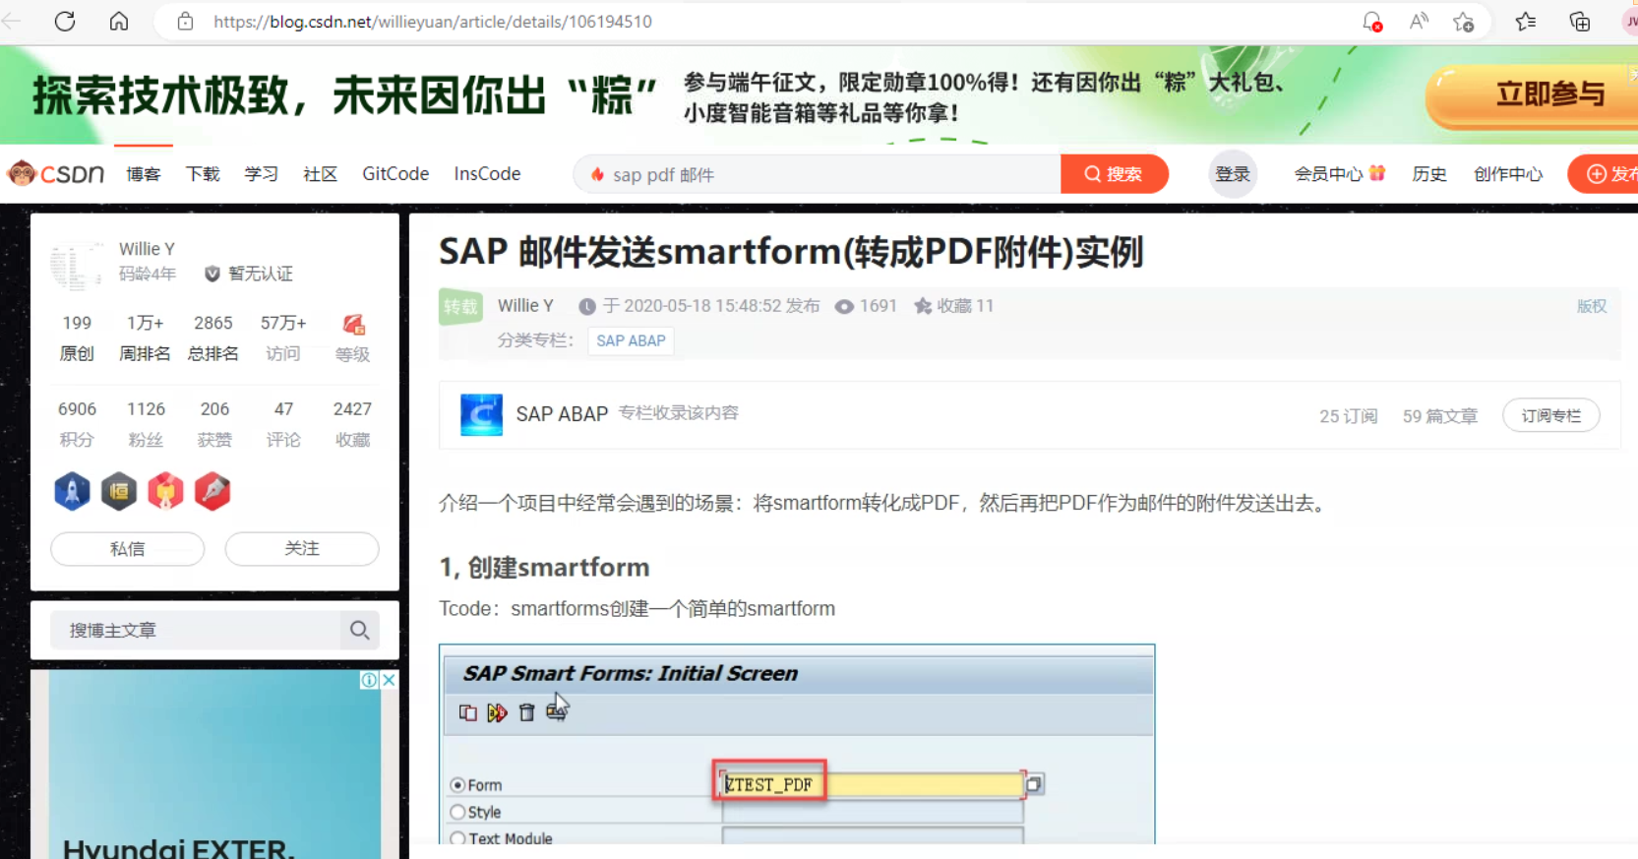Image resolution: width=1638 pixels, height=859 pixels.
Task: Open the 学习 nav menu item
Action: pos(262,174)
